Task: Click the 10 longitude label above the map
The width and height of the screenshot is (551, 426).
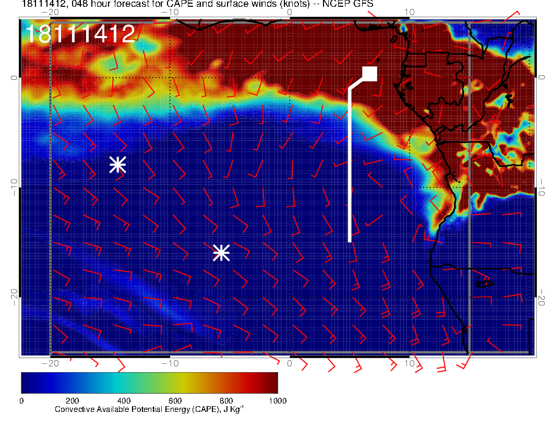Action: pyautogui.click(x=410, y=12)
